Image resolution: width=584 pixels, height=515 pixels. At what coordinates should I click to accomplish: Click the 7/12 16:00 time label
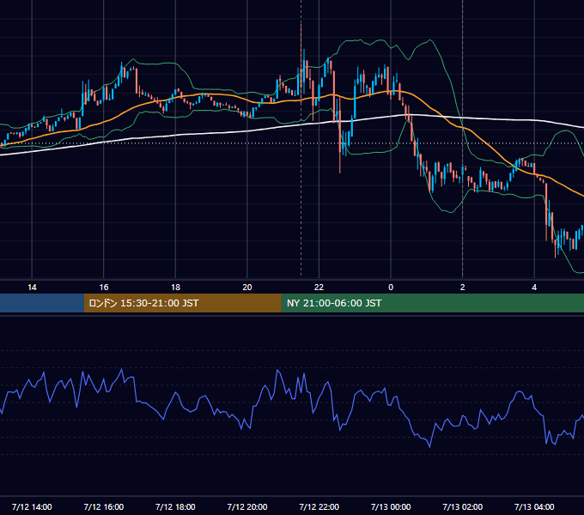[104, 506]
